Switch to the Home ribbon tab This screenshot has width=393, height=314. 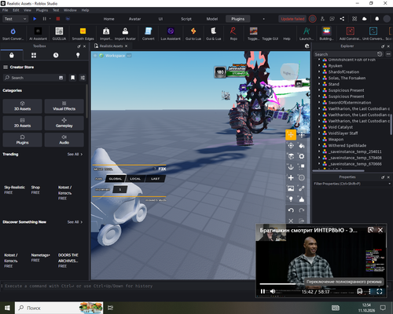108,19
